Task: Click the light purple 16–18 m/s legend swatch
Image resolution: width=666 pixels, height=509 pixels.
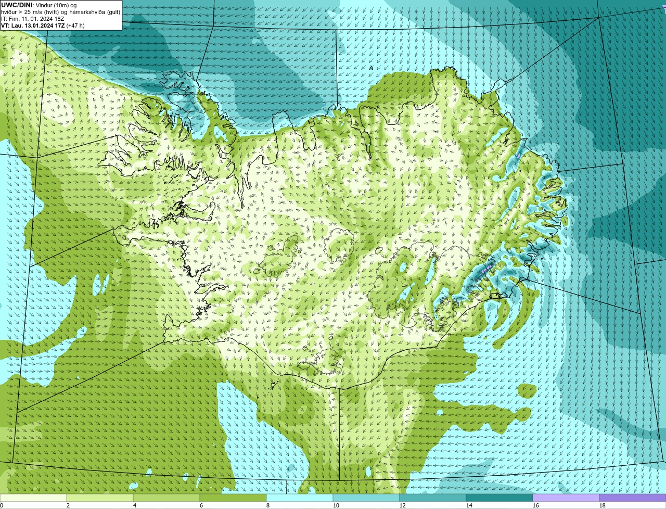Action: coord(566,498)
